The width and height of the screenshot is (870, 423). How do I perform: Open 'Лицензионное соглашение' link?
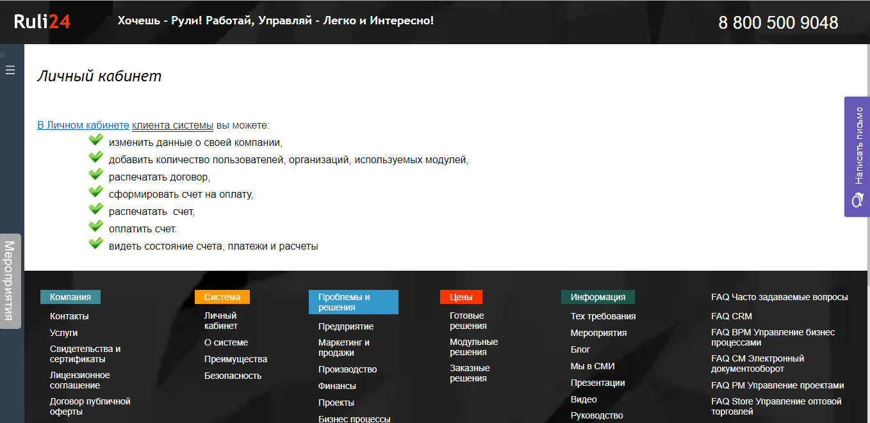click(x=80, y=380)
